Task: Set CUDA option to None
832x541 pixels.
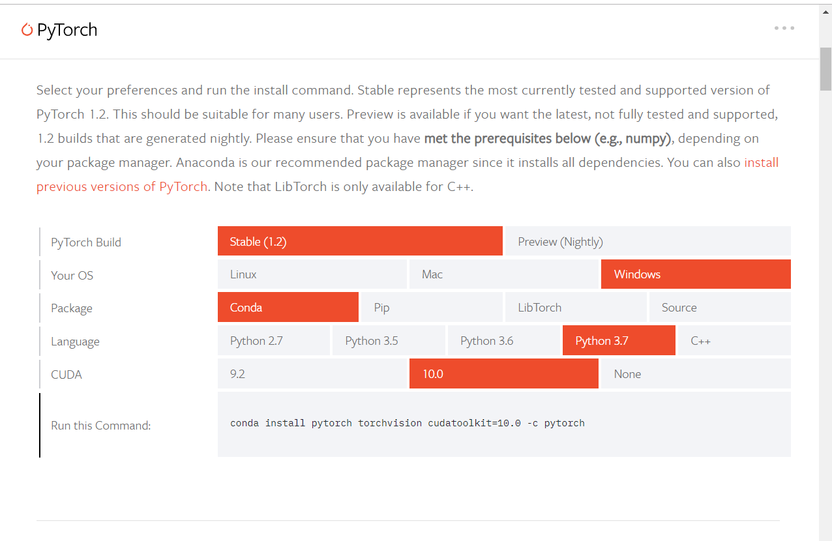Action: coord(696,374)
